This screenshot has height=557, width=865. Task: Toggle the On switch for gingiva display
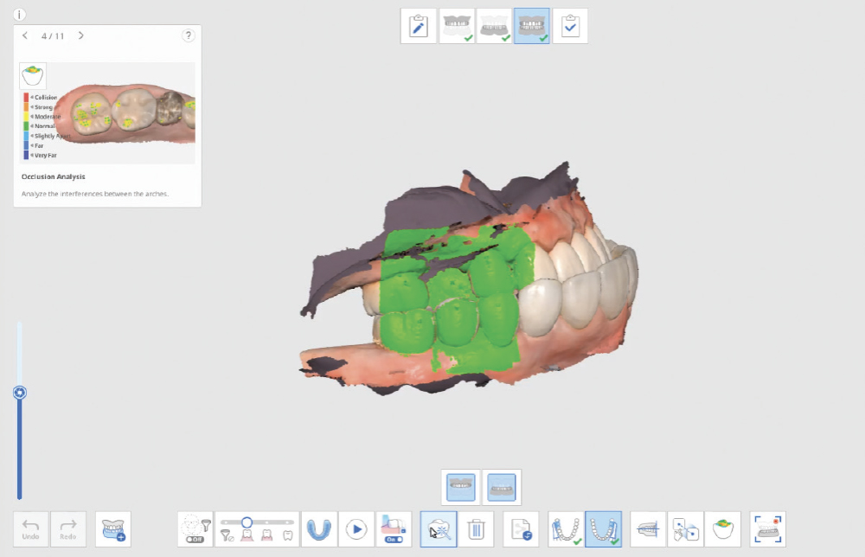pyautogui.click(x=395, y=539)
